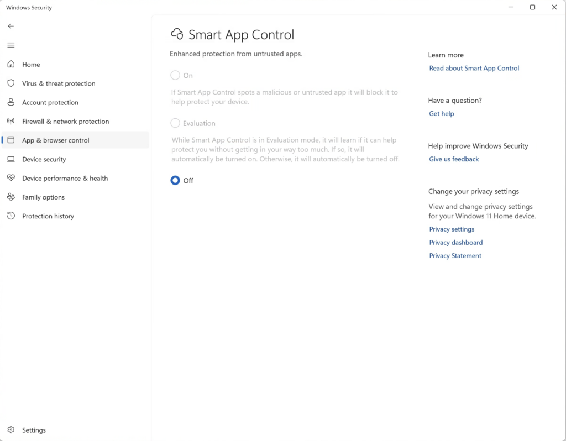Open the Give us feedback link
The width and height of the screenshot is (566, 441).
coord(454,159)
